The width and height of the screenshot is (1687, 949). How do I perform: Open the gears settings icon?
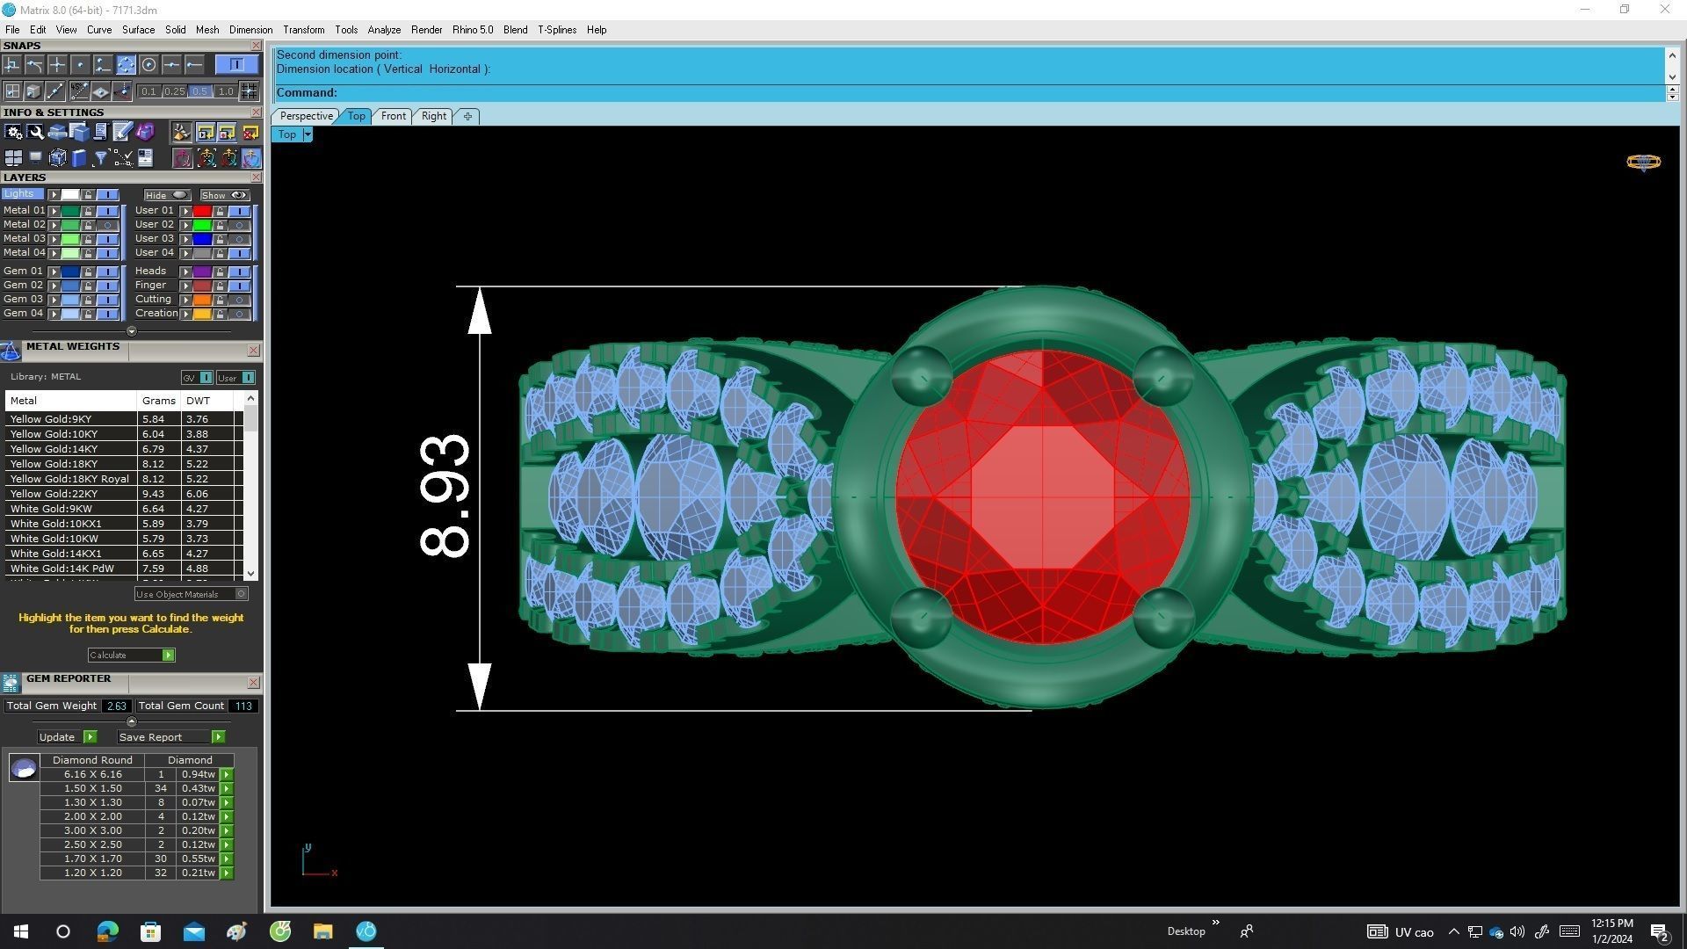pos(13,133)
